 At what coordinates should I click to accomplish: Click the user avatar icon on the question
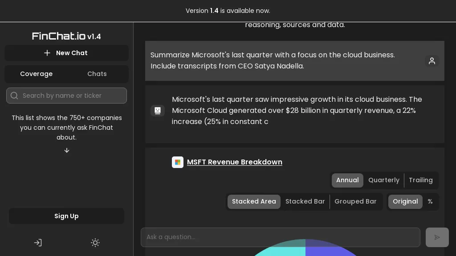click(432, 61)
